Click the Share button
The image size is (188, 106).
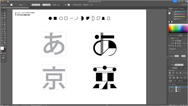175,2
